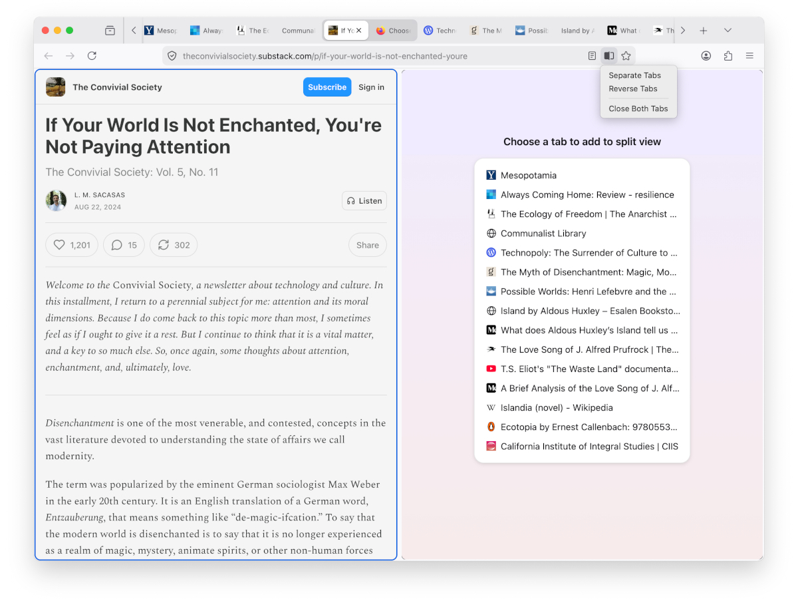Restack the post via the 302 button

pos(174,245)
